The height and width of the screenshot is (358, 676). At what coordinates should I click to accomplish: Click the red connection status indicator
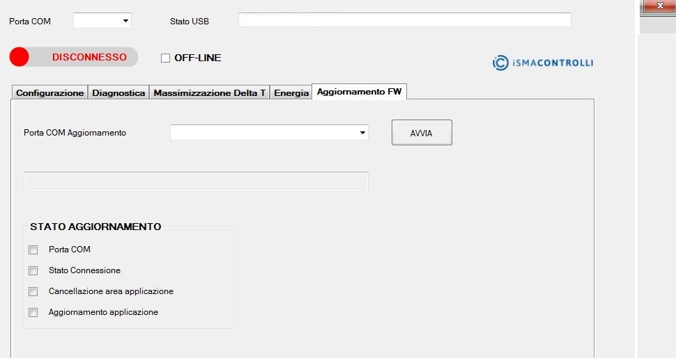click(x=20, y=57)
